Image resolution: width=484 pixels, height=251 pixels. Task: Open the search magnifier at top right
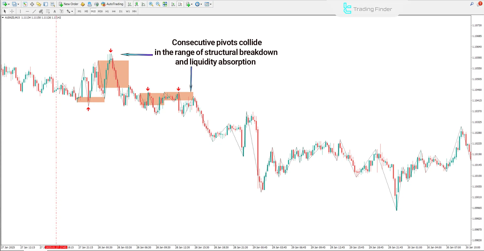click(x=472, y=4)
